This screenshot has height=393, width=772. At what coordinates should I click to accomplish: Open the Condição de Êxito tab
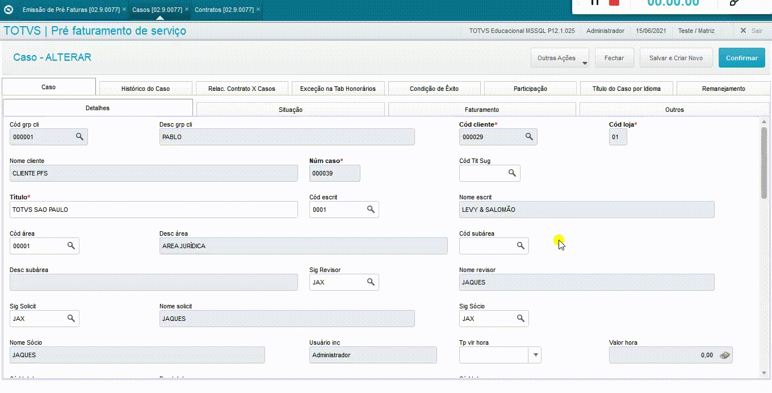pos(434,89)
